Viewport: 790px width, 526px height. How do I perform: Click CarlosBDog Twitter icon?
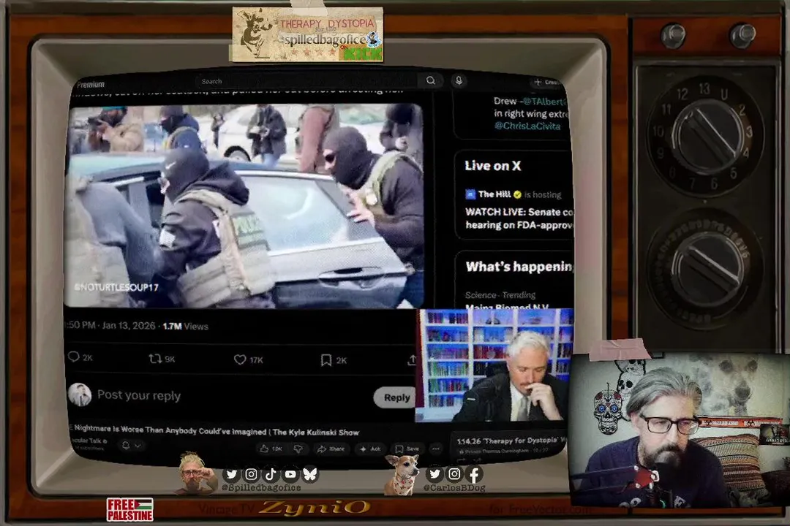[434, 473]
